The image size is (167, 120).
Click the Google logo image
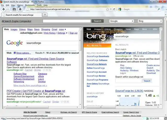(15, 43)
